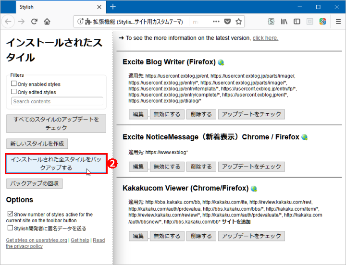
Task: Click the Options heading
Action: [20, 200]
